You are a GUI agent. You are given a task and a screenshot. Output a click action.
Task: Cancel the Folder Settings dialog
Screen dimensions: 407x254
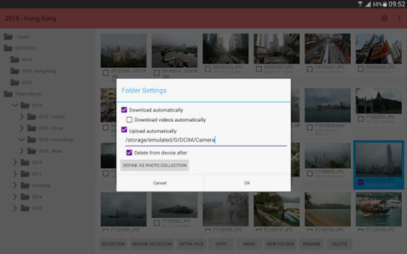point(160,183)
